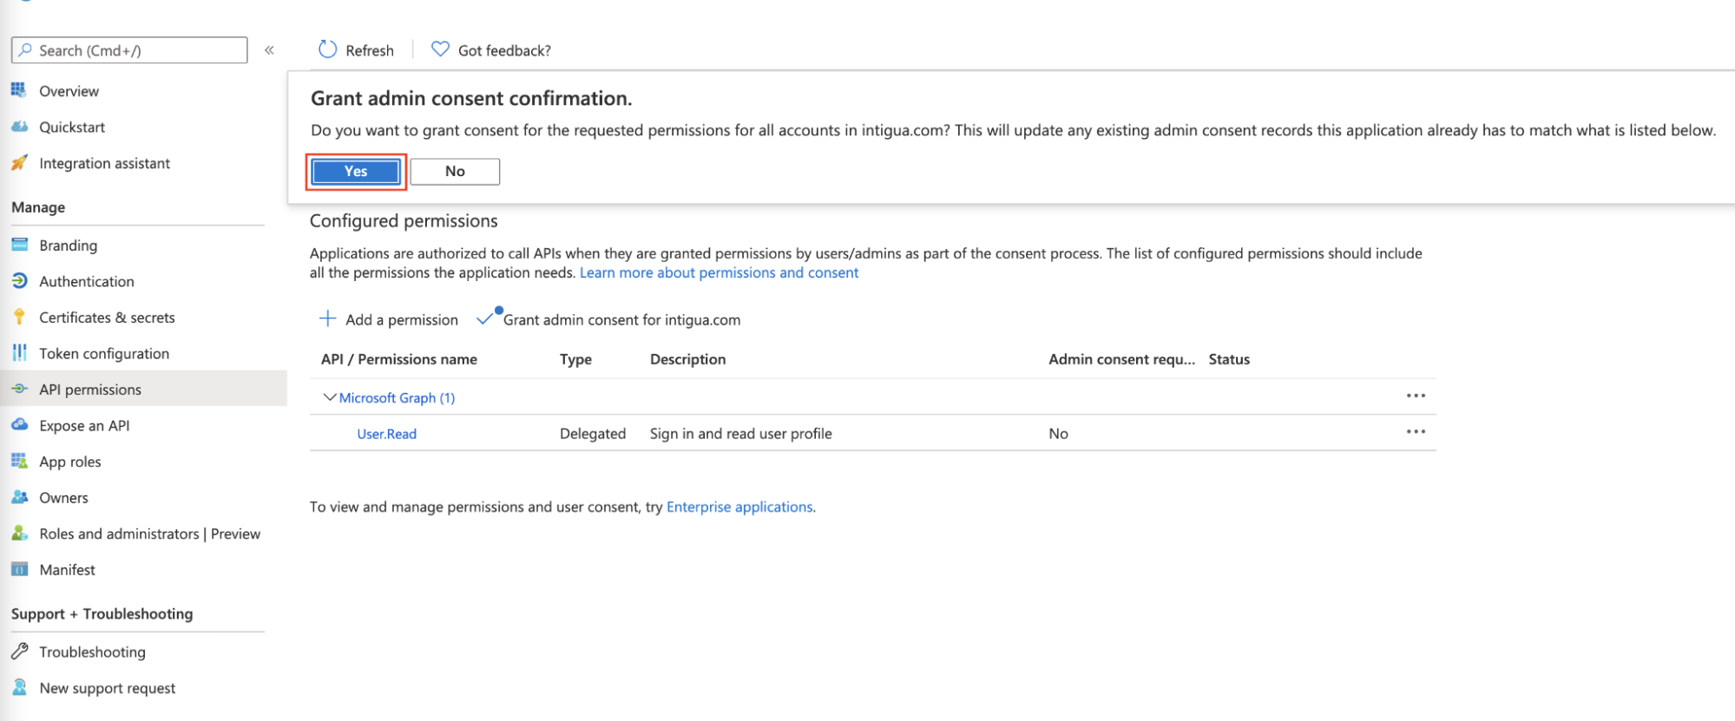This screenshot has height=721, width=1735.
Task: Confirm admin consent with Yes button
Action: (356, 172)
